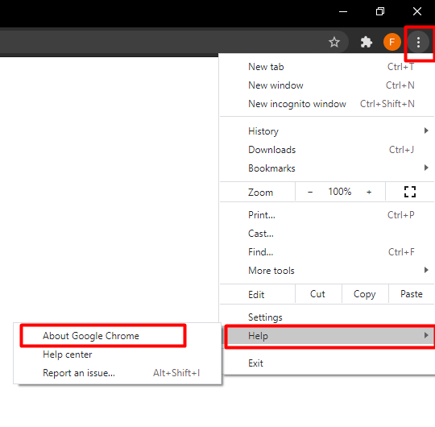The height and width of the screenshot is (427, 435).
Task: Toggle fullscreen mode icon in Zoom row
Action: (x=410, y=192)
